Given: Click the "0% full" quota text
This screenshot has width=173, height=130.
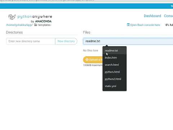Looking at the screenshot, I should [x=169, y=25].
